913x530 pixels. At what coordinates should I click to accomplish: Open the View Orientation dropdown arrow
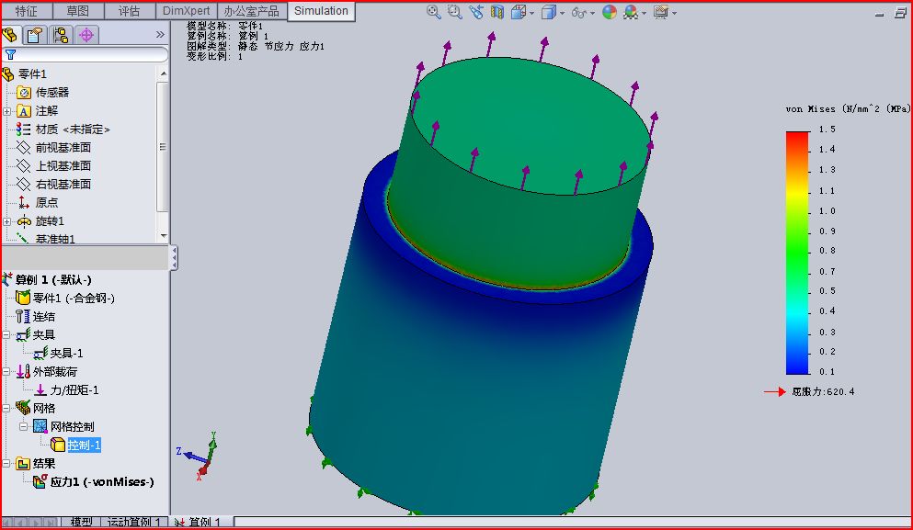[x=531, y=14]
